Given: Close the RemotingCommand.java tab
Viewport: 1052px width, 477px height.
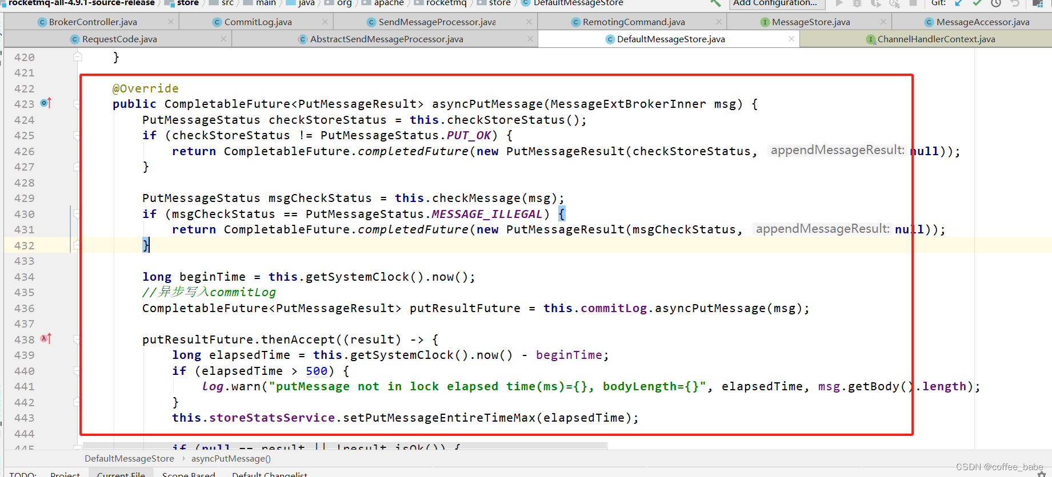Looking at the screenshot, I should pyautogui.click(x=719, y=22).
